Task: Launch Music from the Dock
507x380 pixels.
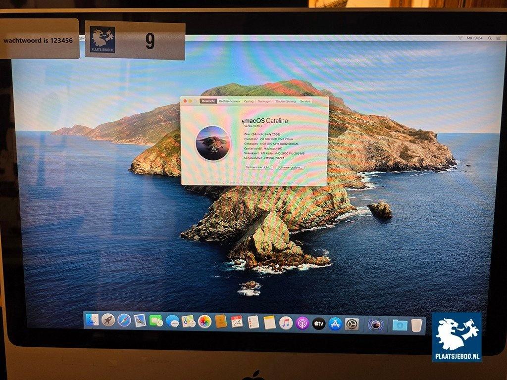Action: click(286, 323)
